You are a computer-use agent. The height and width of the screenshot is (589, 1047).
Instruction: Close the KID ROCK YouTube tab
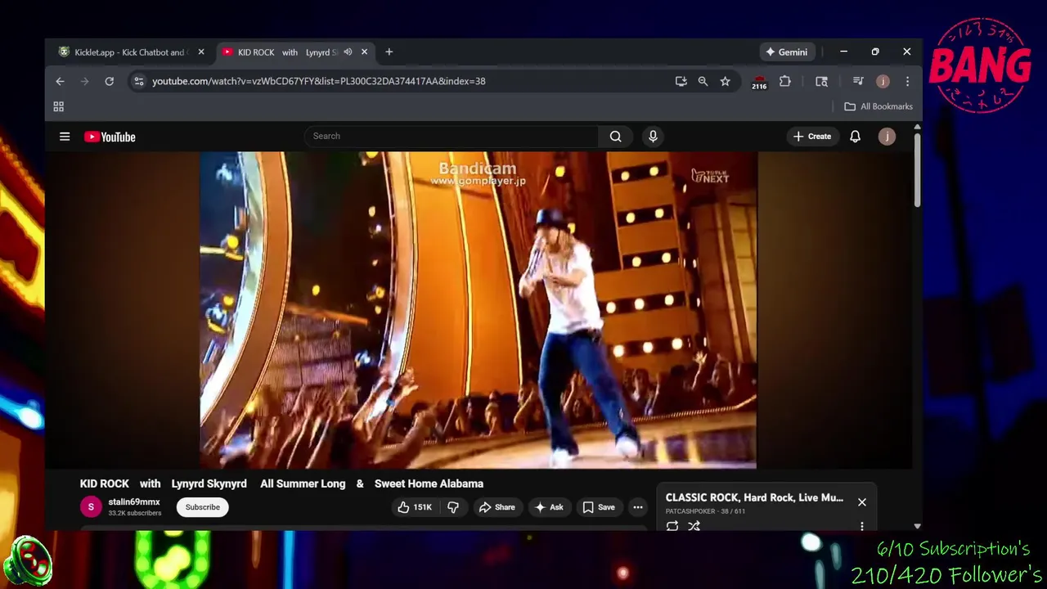click(364, 52)
